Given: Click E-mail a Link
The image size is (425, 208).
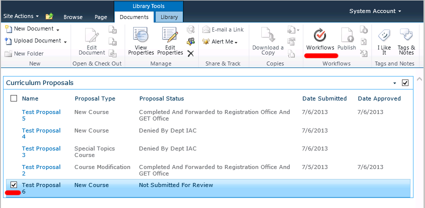Looking at the screenshot, I should (x=223, y=29).
